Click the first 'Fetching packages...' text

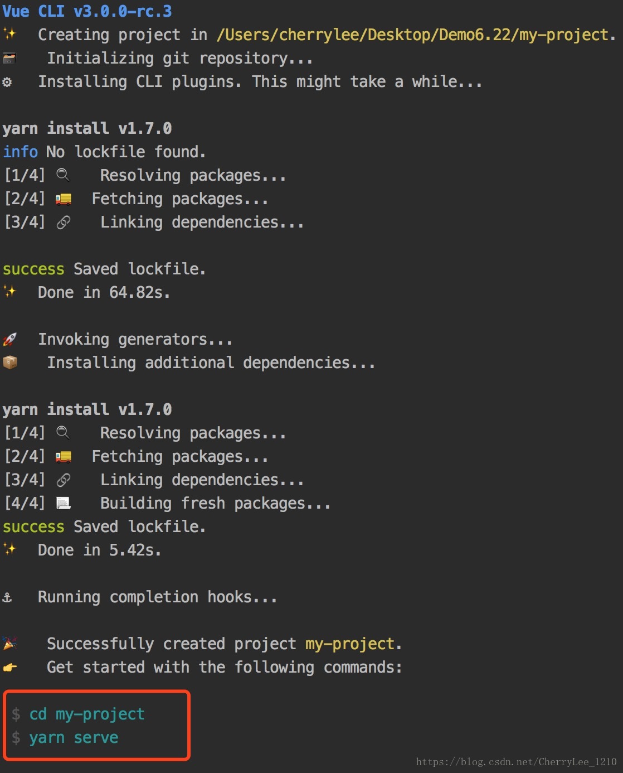click(180, 199)
